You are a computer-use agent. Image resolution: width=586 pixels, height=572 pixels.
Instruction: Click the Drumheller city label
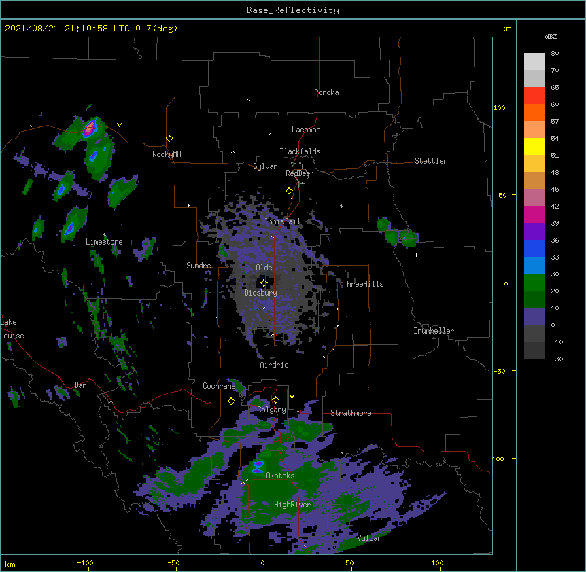point(434,331)
